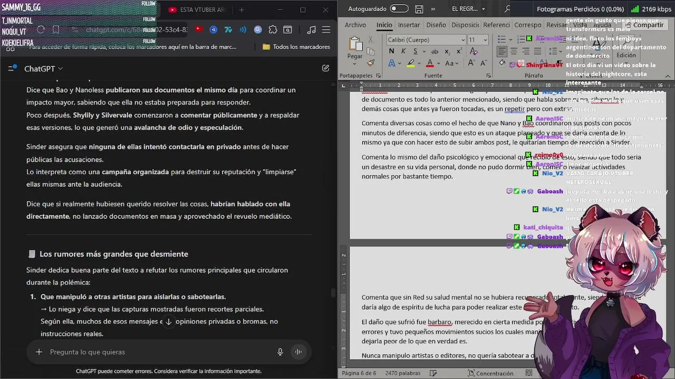This screenshot has height=379, width=675.
Task: Open the underline style dropdown arrow
Action: point(423,52)
